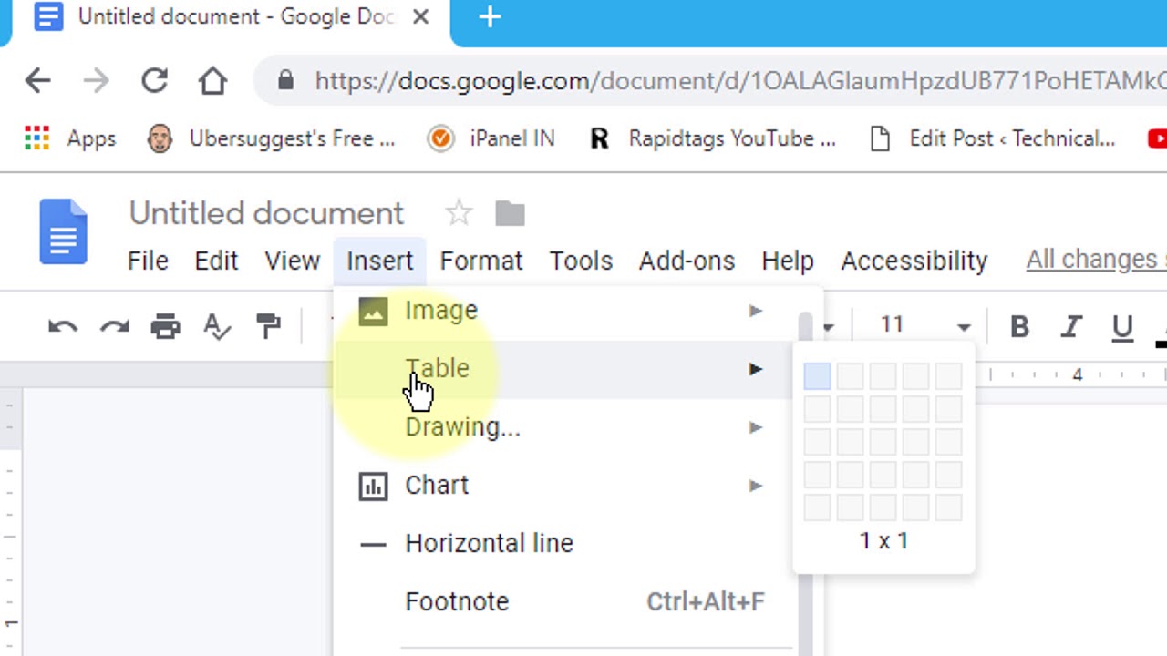Reload the page in the browser

pyautogui.click(x=154, y=81)
